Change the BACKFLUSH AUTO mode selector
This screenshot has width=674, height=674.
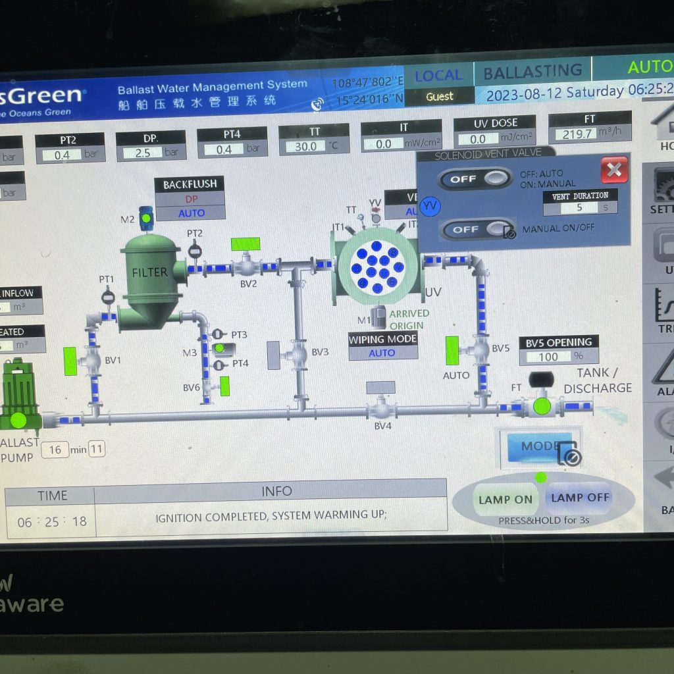(x=191, y=213)
